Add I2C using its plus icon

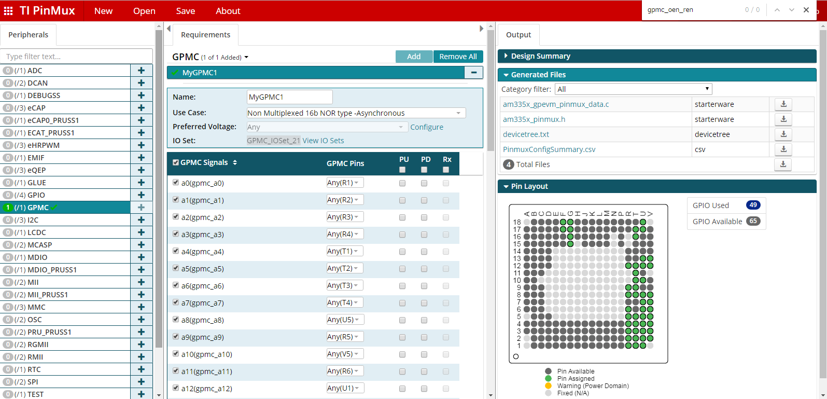click(141, 220)
